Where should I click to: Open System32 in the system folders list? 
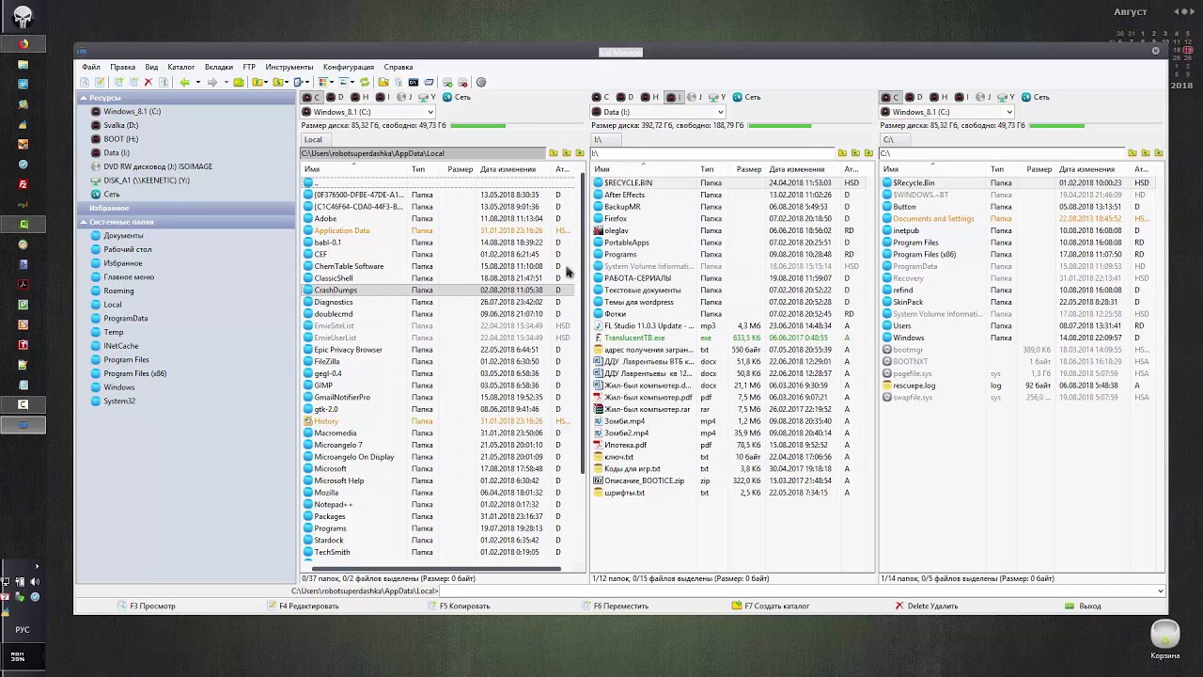tap(119, 401)
